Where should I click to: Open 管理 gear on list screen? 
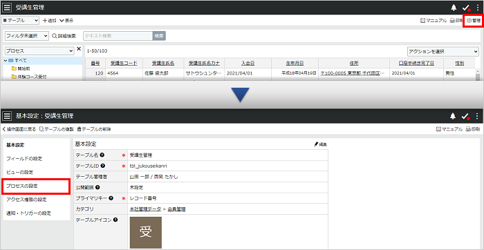click(x=474, y=21)
